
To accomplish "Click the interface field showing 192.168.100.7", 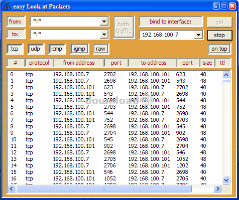I will (x=167, y=35).
